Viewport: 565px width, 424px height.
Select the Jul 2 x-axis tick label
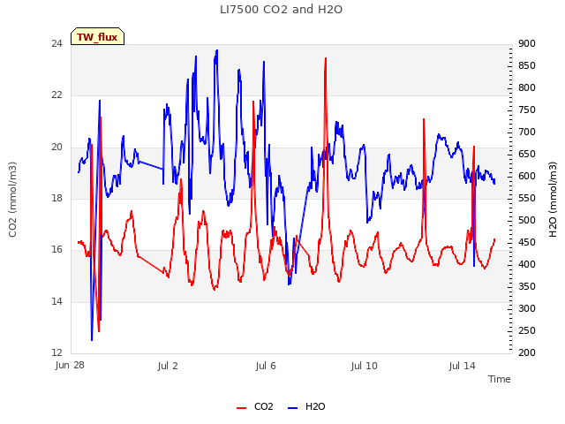tap(168, 366)
